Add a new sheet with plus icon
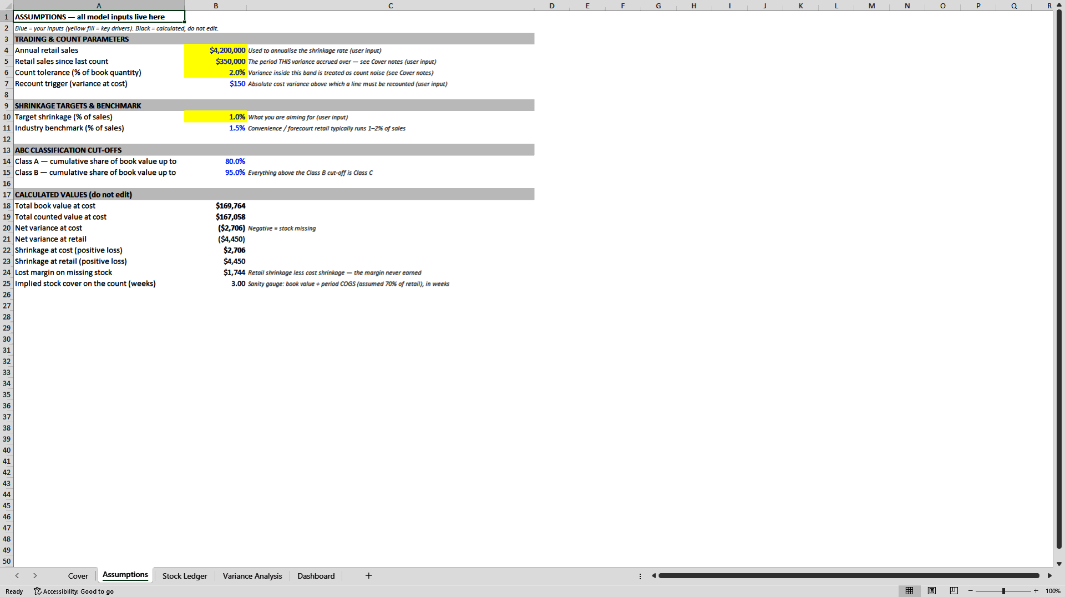1065x597 pixels. (x=368, y=576)
